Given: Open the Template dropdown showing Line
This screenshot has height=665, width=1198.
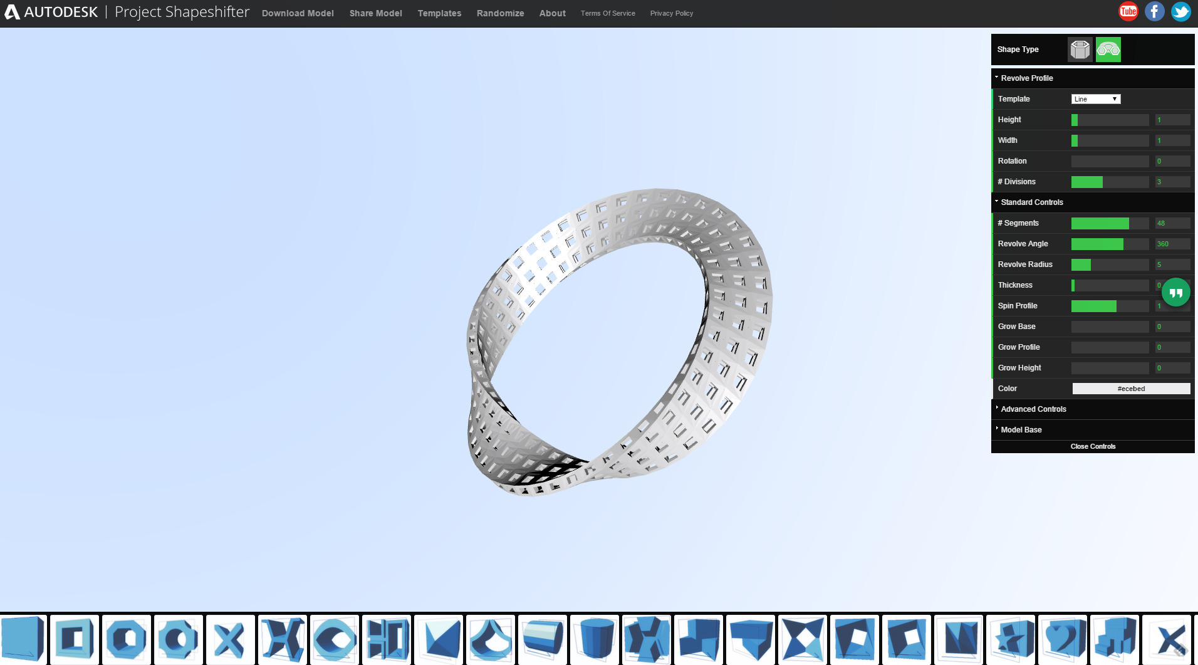Looking at the screenshot, I should click(1096, 98).
